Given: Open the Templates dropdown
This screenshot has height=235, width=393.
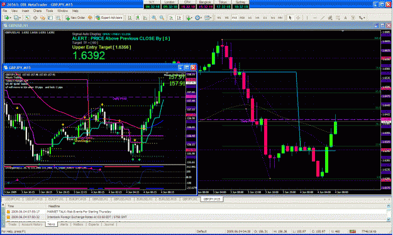Looking at the screenshot, I should coord(208,18).
